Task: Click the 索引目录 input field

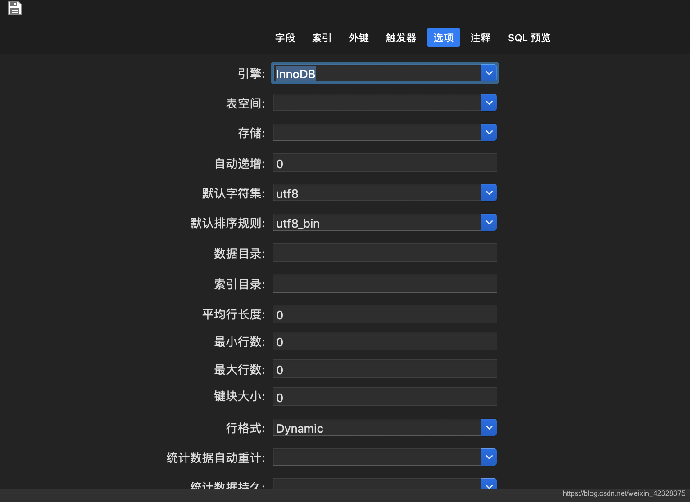Action: coord(385,283)
